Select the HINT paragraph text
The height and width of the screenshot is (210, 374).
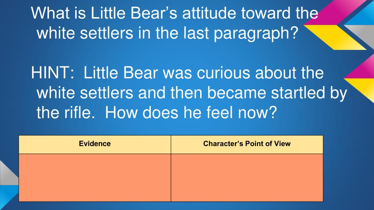(x=189, y=93)
